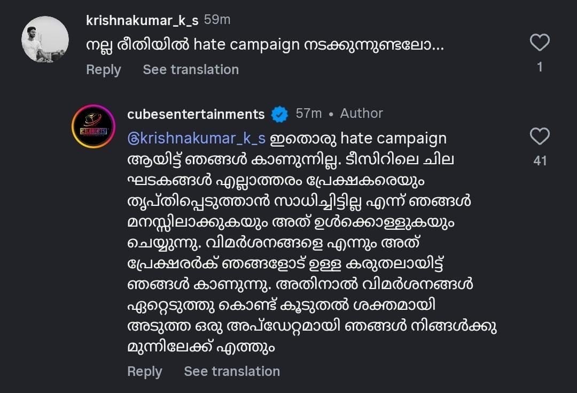Click the 57m timestamp
The width and height of the screenshot is (577, 393).
(309, 114)
